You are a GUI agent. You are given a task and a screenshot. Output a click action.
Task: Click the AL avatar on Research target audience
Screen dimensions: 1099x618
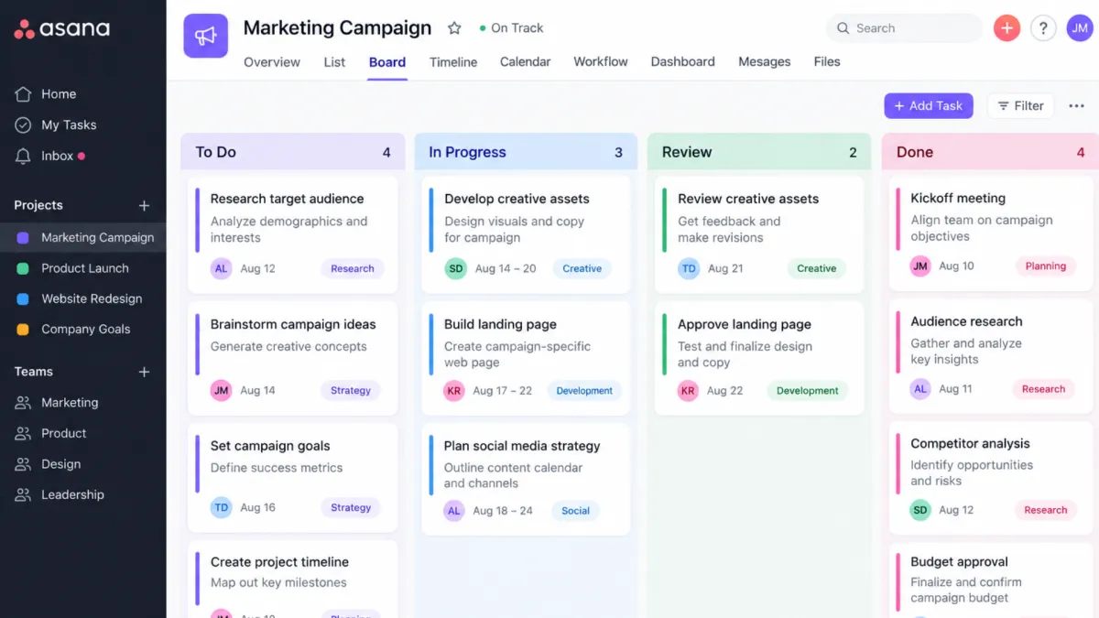coord(221,268)
